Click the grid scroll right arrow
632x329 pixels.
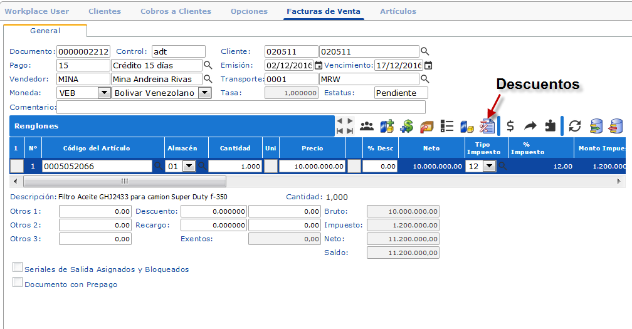coord(619,181)
